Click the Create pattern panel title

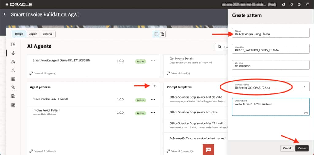point(247,15)
